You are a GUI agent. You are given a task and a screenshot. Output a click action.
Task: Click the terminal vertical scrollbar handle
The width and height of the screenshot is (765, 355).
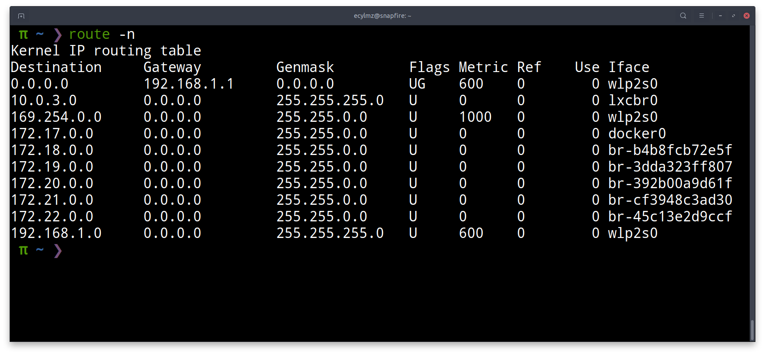click(752, 330)
